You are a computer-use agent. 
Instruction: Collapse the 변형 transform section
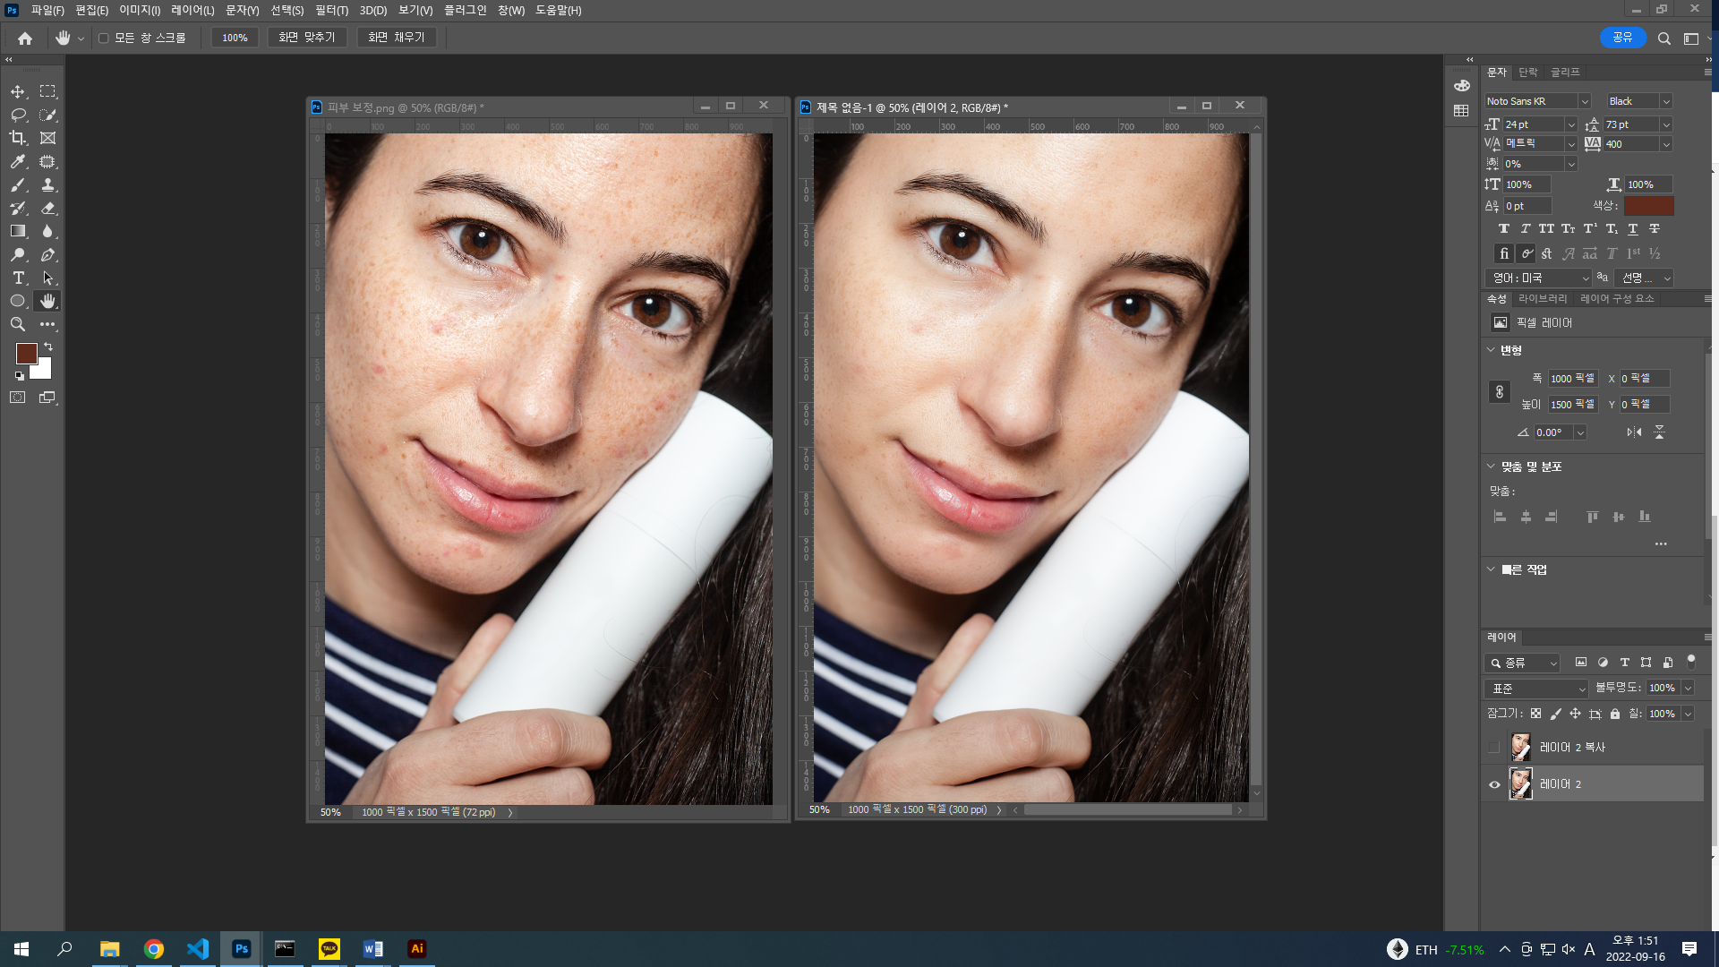pos(1491,350)
